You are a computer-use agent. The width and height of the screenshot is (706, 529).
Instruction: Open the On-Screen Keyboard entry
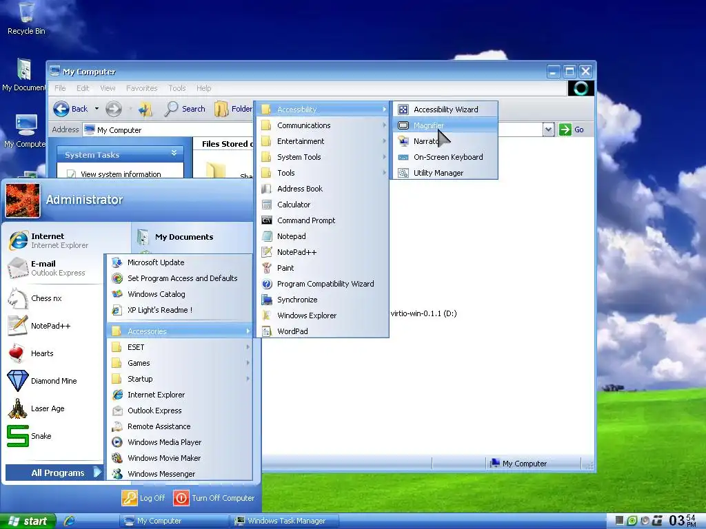click(445, 157)
